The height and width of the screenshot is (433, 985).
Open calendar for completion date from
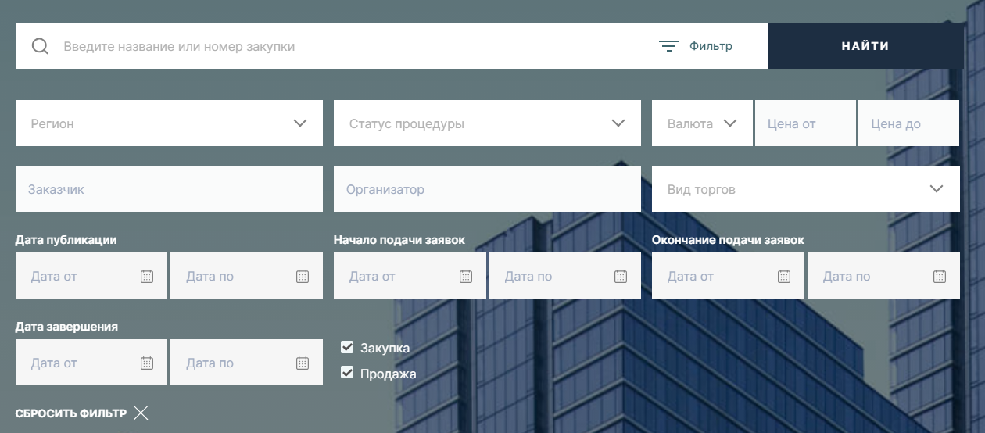[x=147, y=363]
